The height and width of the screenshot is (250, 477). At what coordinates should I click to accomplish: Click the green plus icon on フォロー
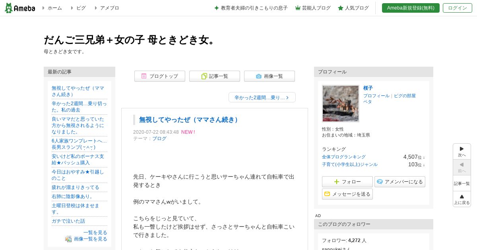pyautogui.click(x=337, y=182)
